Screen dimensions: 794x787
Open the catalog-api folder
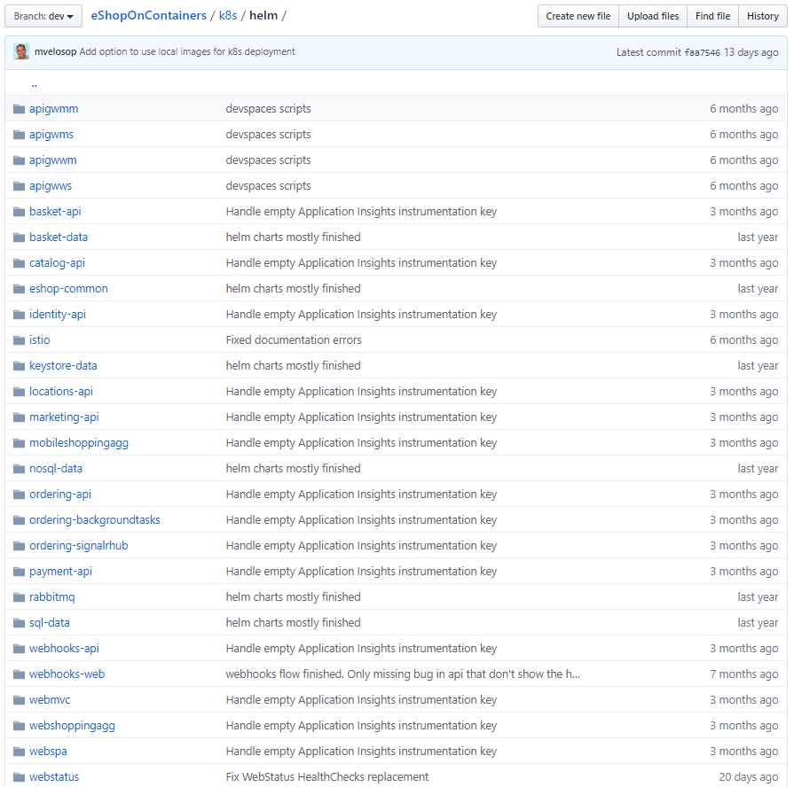click(x=57, y=262)
